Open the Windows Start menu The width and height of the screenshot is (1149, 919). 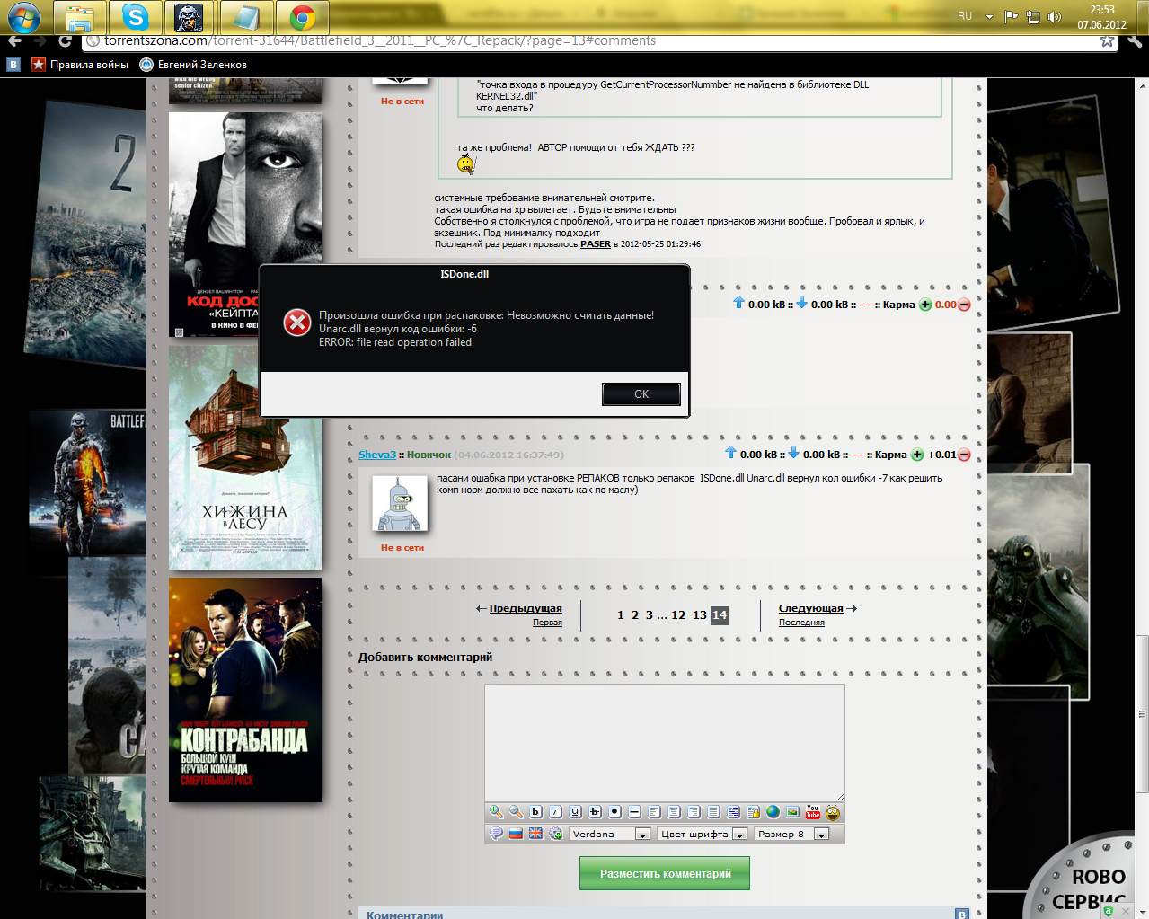(24, 17)
